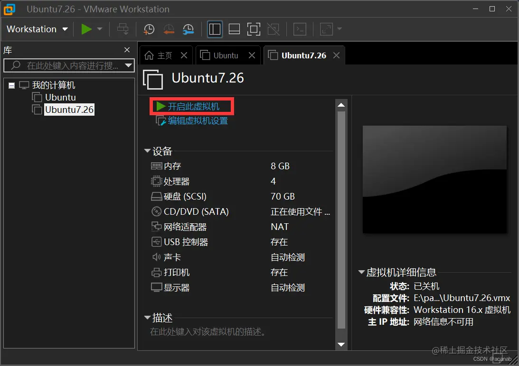Click the stretch guest display icon
The image size is (519, 366).
(x=326, y=29)
